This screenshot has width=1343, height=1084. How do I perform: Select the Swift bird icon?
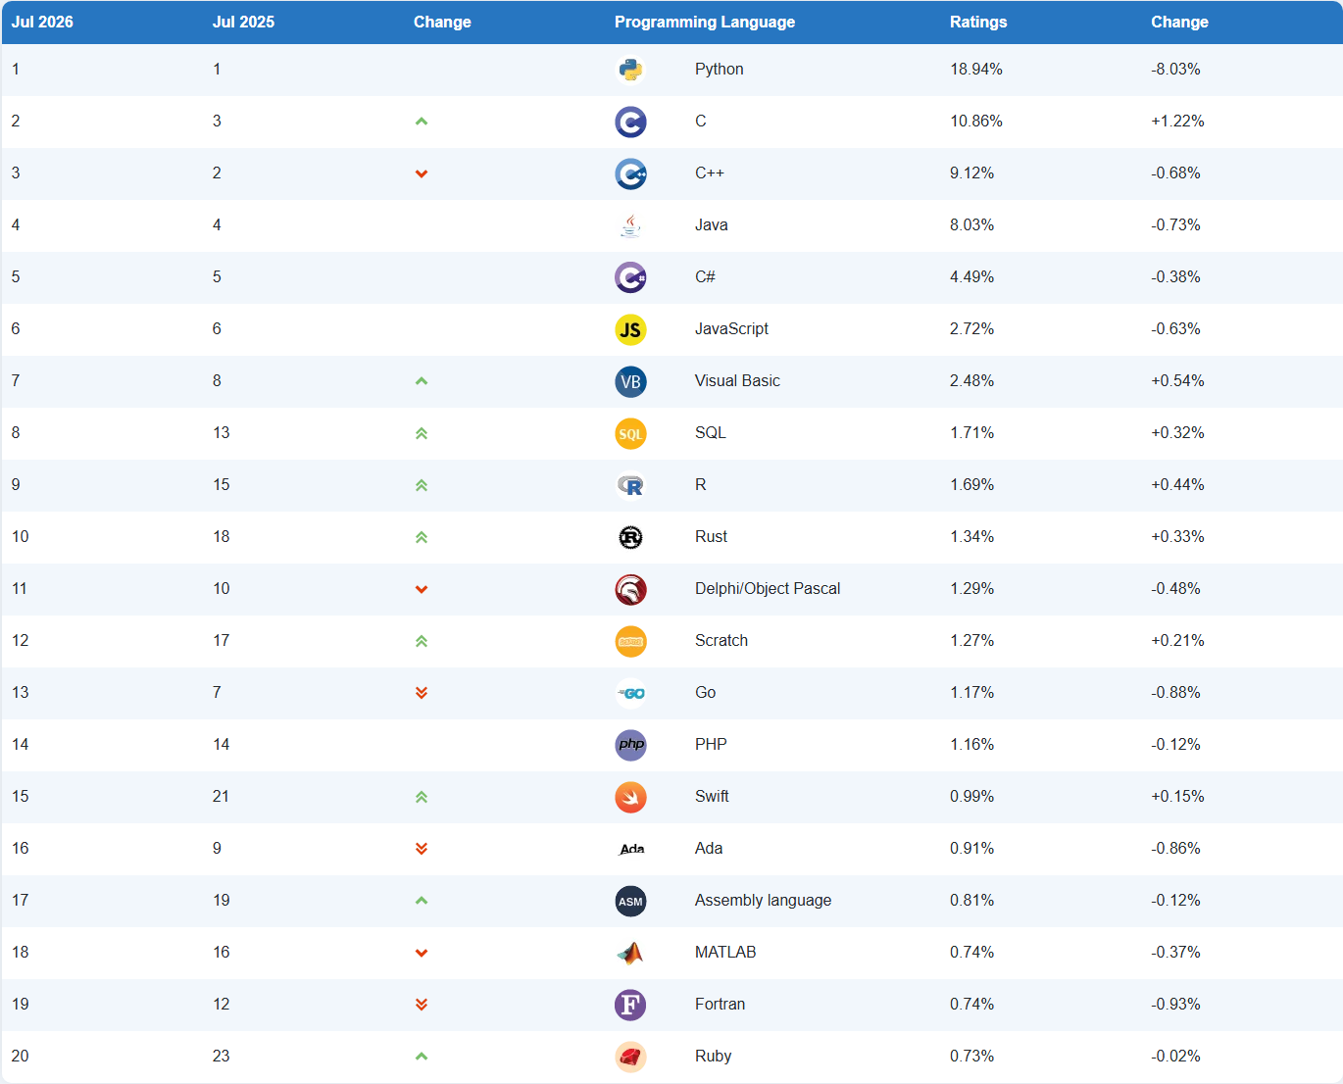[630, 797]
